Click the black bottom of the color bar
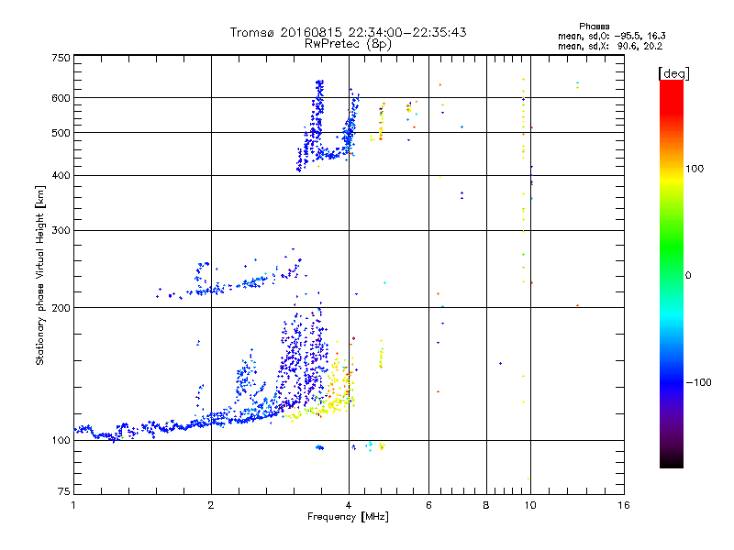This screenshot has height=550, width=734. [672, 461]
